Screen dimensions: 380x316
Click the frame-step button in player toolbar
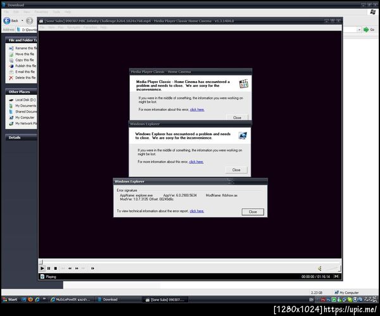[x=92, y=269]
